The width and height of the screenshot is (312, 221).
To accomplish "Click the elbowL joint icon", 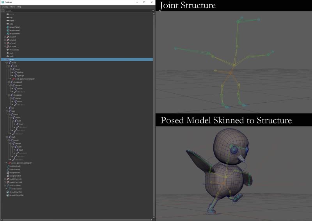I will coord(14,98).
